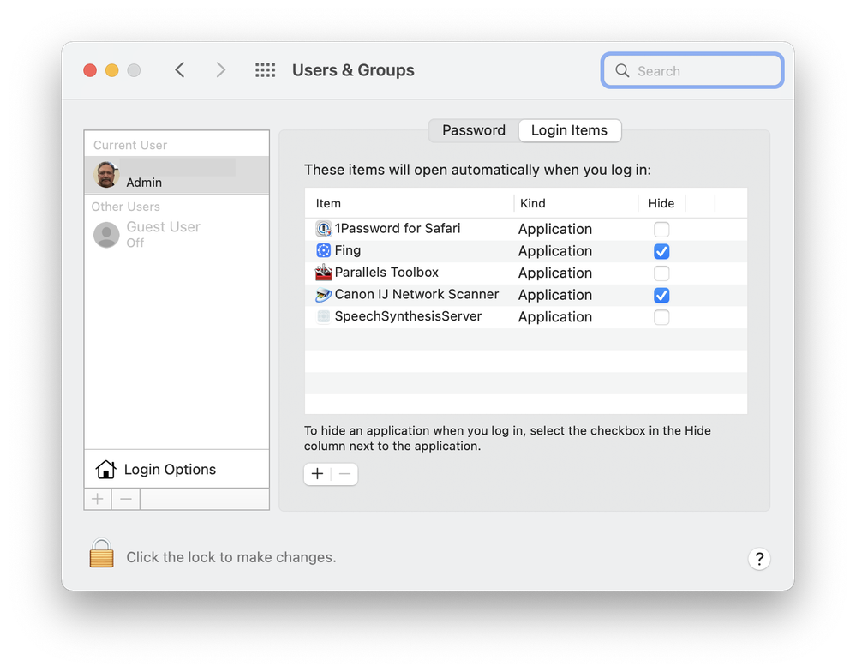Image resolution: width=856 pixels, height=672 pixels.
Task: Open Login Options in the sidebar
Action: (169, 470)
